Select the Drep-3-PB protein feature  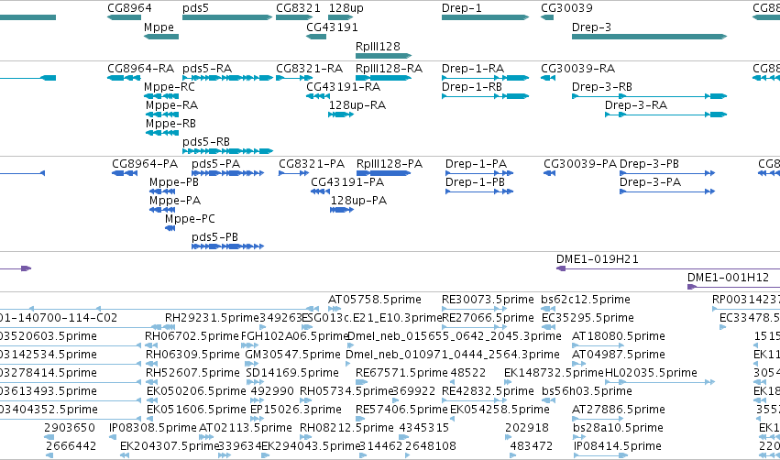(667, 173)
